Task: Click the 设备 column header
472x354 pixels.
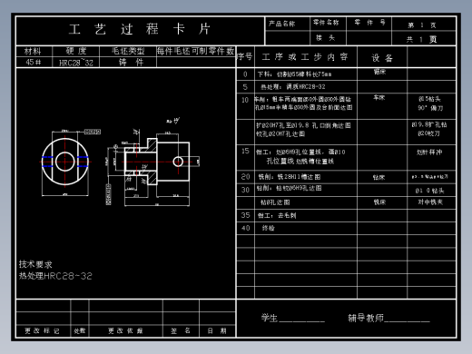Action: pyautogui.click(x=382, y=57)
